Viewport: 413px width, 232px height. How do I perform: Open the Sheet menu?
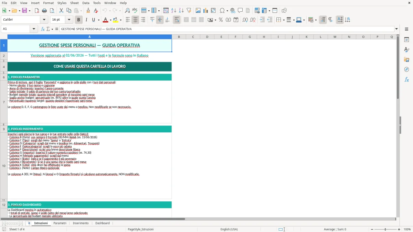[x=74, y=3]
